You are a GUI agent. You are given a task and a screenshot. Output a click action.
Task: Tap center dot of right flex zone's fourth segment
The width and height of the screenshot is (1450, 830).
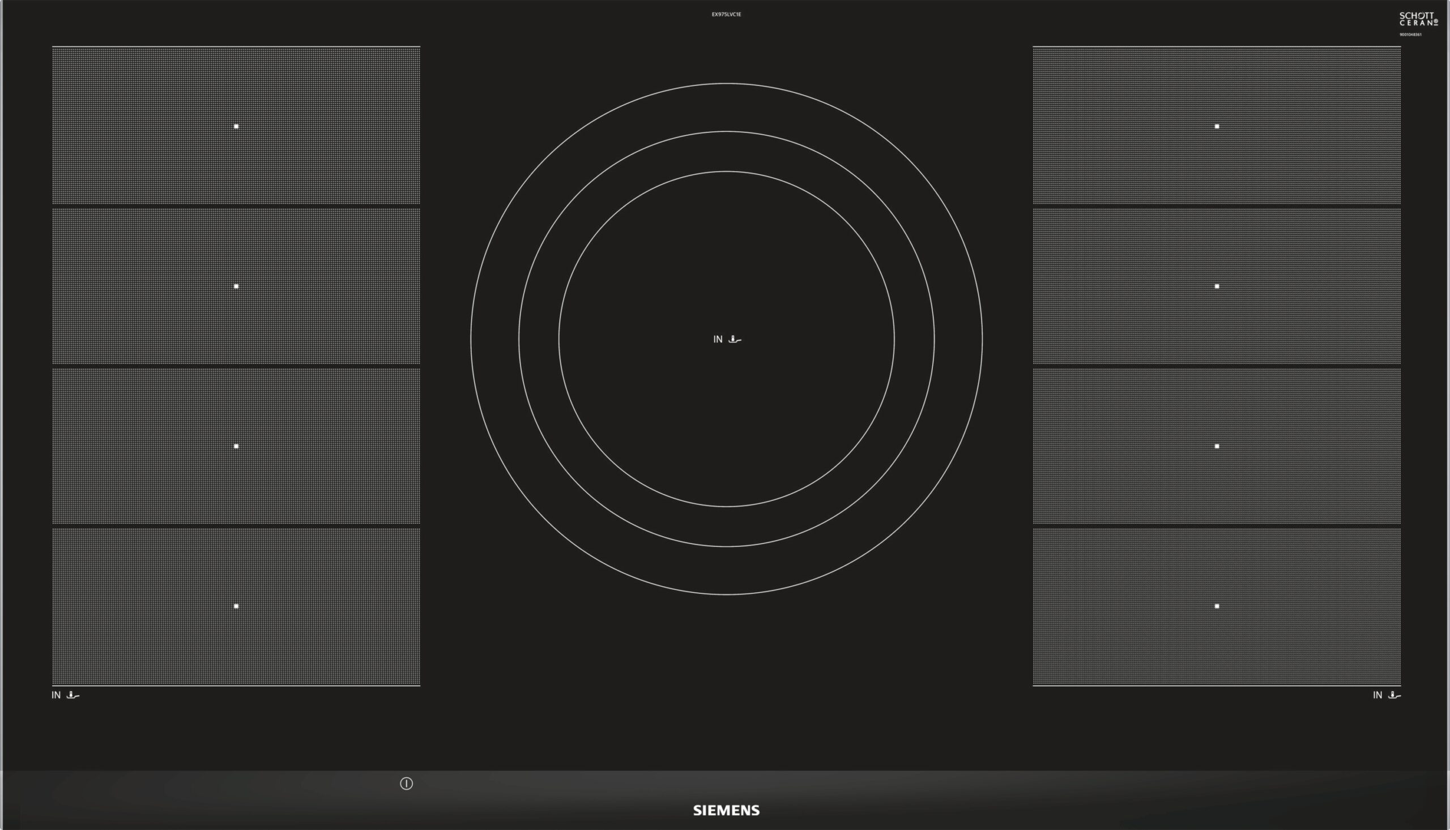tap(1217, 606)
